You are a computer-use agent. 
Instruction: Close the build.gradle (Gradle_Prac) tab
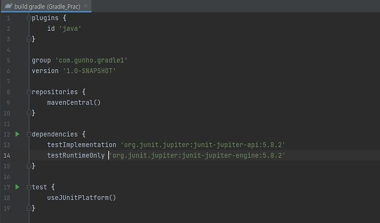(86, 6)
